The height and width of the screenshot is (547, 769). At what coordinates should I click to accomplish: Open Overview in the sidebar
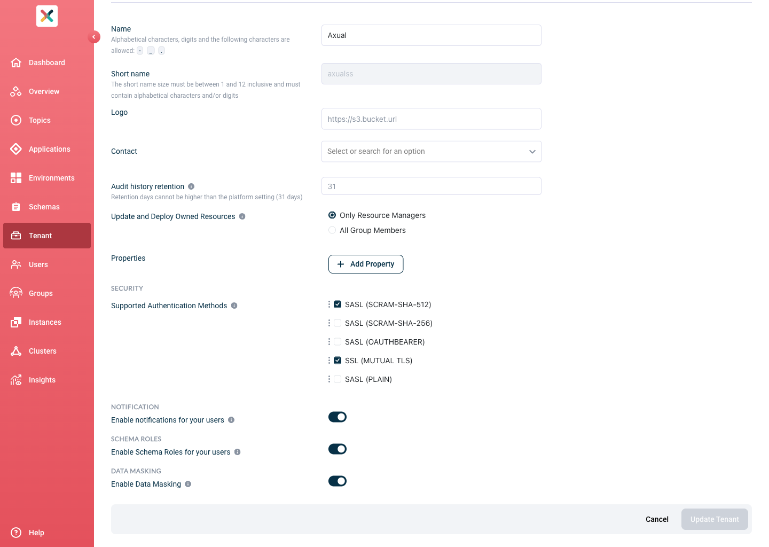click(47, 91)
